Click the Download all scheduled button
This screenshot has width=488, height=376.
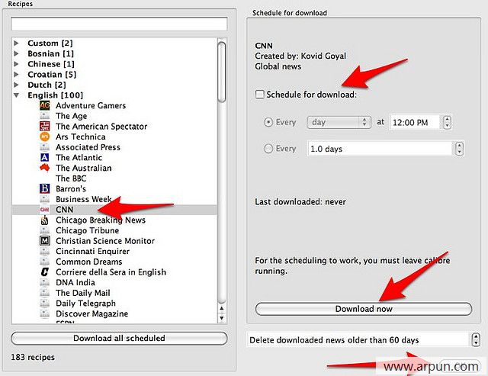119,338
